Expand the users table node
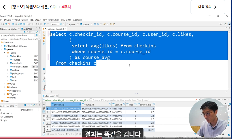This screenshot has width=232, height=139. [8, 80]
